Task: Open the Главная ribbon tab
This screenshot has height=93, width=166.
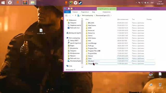Action: click(x=75, y=12)
